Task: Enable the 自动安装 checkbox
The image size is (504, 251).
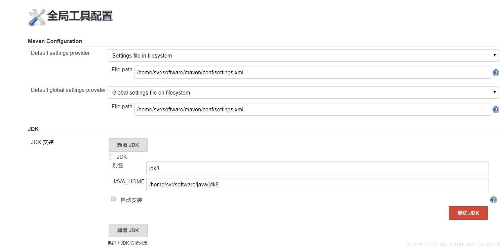Action: (113, 199)
